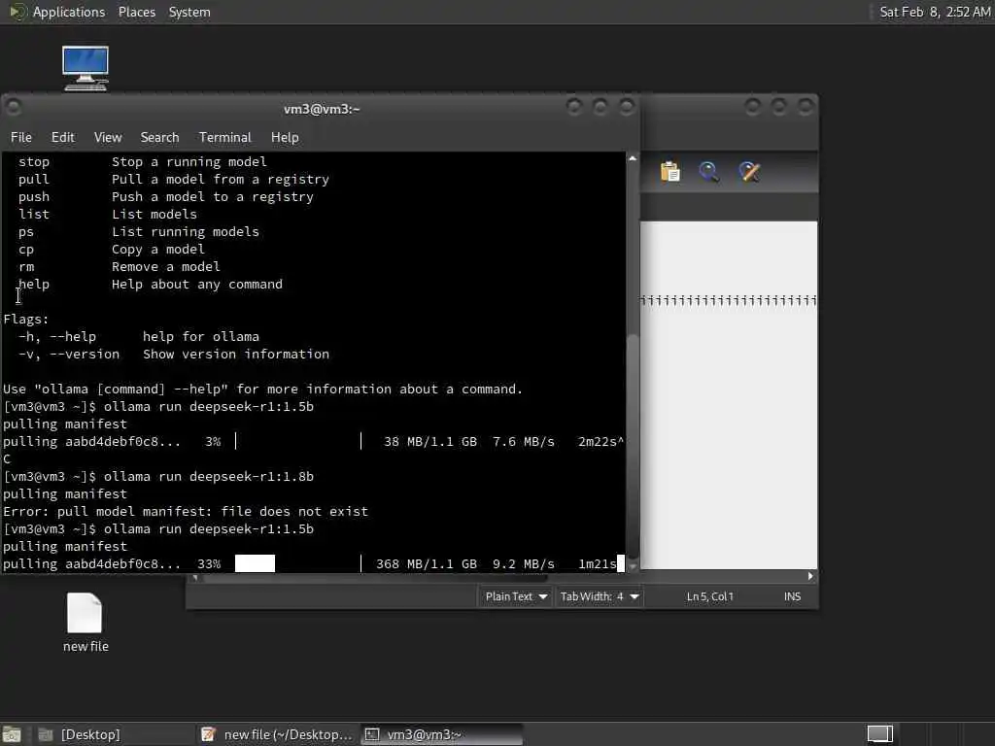Open the Terminal menu
The height and width of the screenshot is (746, 995).
point(225,137)
